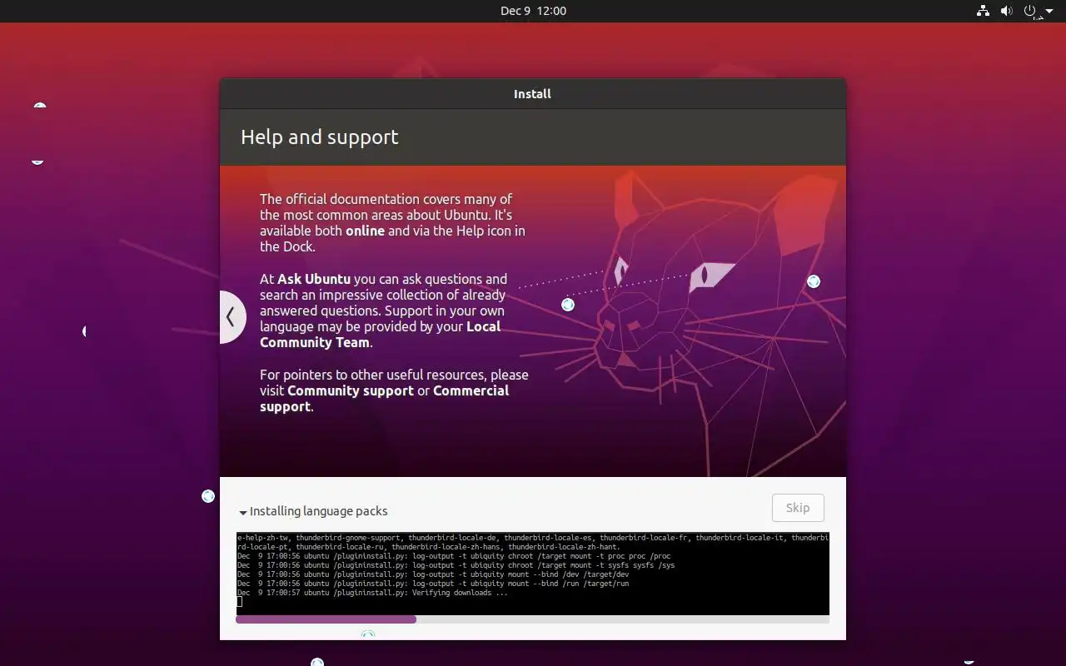Click the installation progress bar
This screenshot has height=666, width=1066.
[533, 619]
